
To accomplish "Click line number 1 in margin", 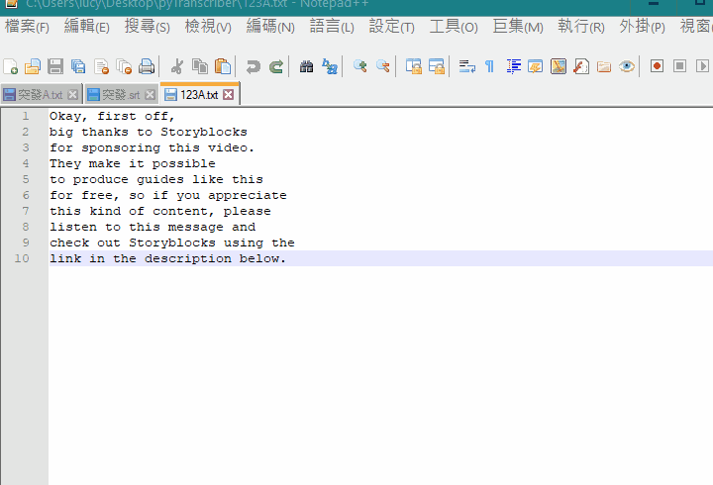I will click(x=26, y=116).
